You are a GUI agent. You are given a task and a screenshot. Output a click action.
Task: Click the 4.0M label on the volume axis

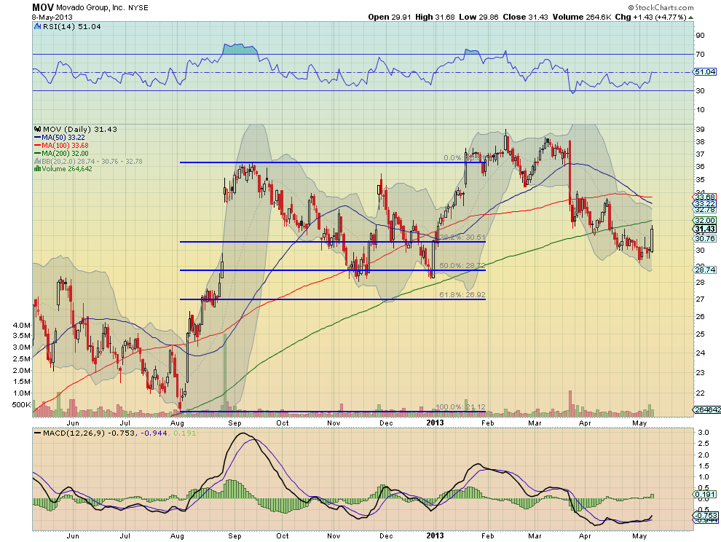[22, 326]
